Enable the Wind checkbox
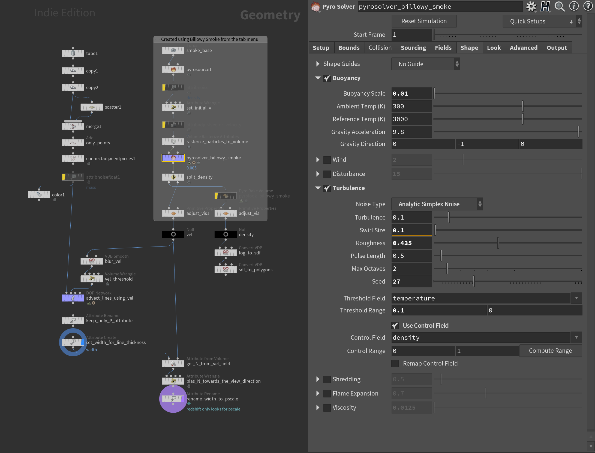The height and width of the screenshot is (453, 595). [327, 160]
